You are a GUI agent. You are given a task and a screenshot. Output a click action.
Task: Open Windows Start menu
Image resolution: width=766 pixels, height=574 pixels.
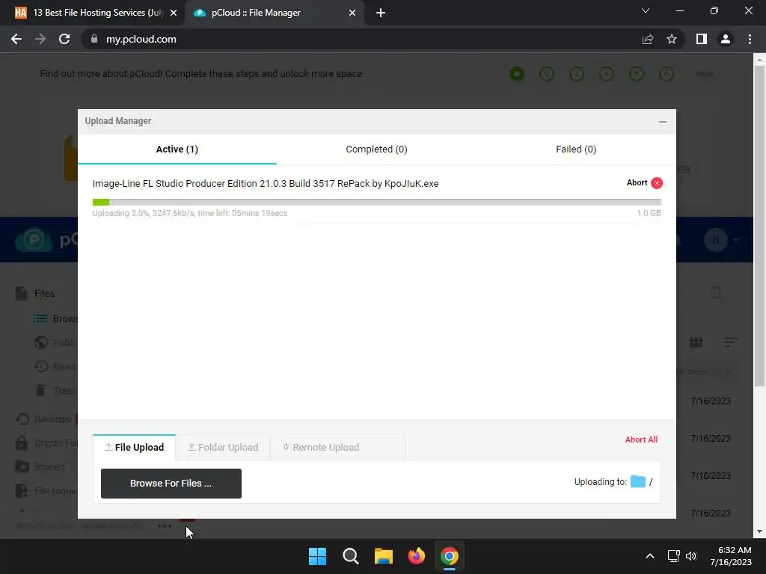pos(317,556)
